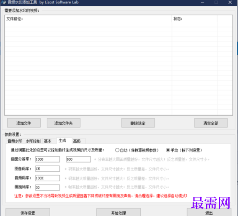The height and width of the screenshot is (216, 238).
Task: Open the 水印控制 tab
Action: click(33, 141)
